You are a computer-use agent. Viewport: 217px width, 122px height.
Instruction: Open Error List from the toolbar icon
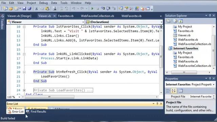[x=142, y=8]
